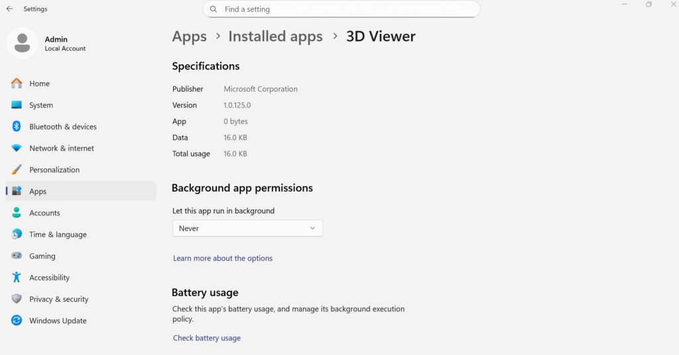Viewport: 679px width, 355px height.
Task: Go back to Installed apps breadcrumb
Action: click(275, 36)
